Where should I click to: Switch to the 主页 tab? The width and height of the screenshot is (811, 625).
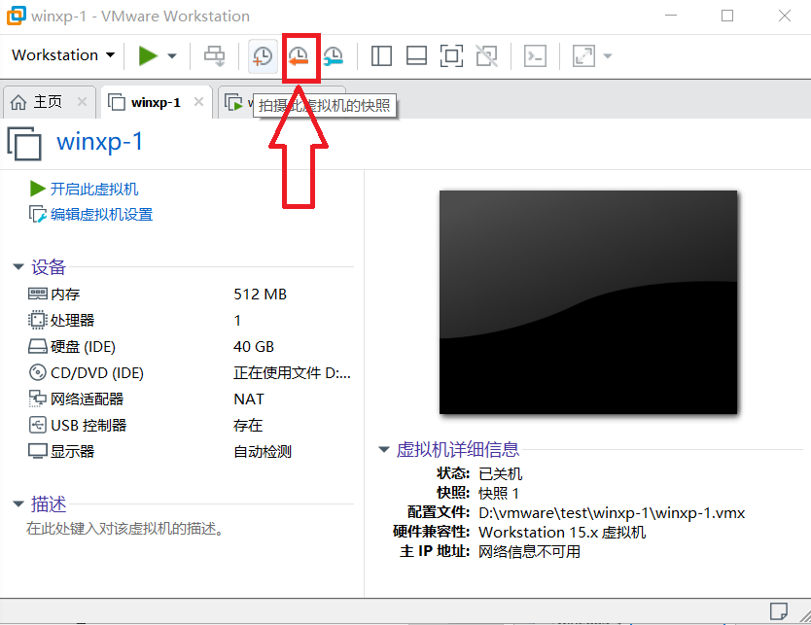point(48,102)
